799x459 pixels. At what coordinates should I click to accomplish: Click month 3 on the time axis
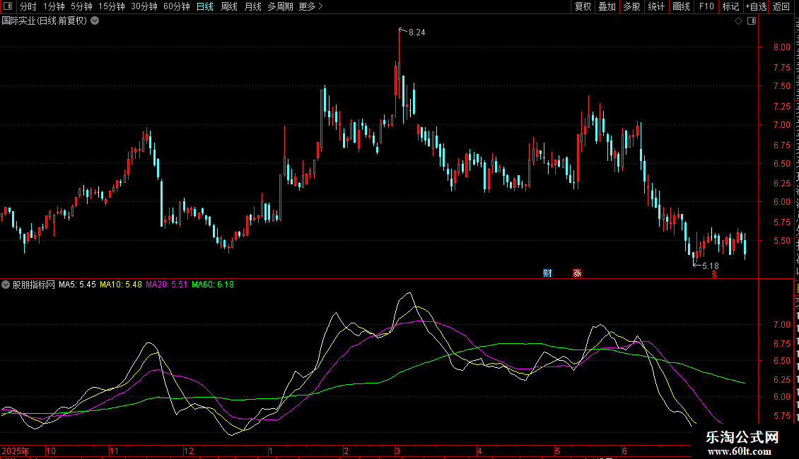click(x=397, y=451)
